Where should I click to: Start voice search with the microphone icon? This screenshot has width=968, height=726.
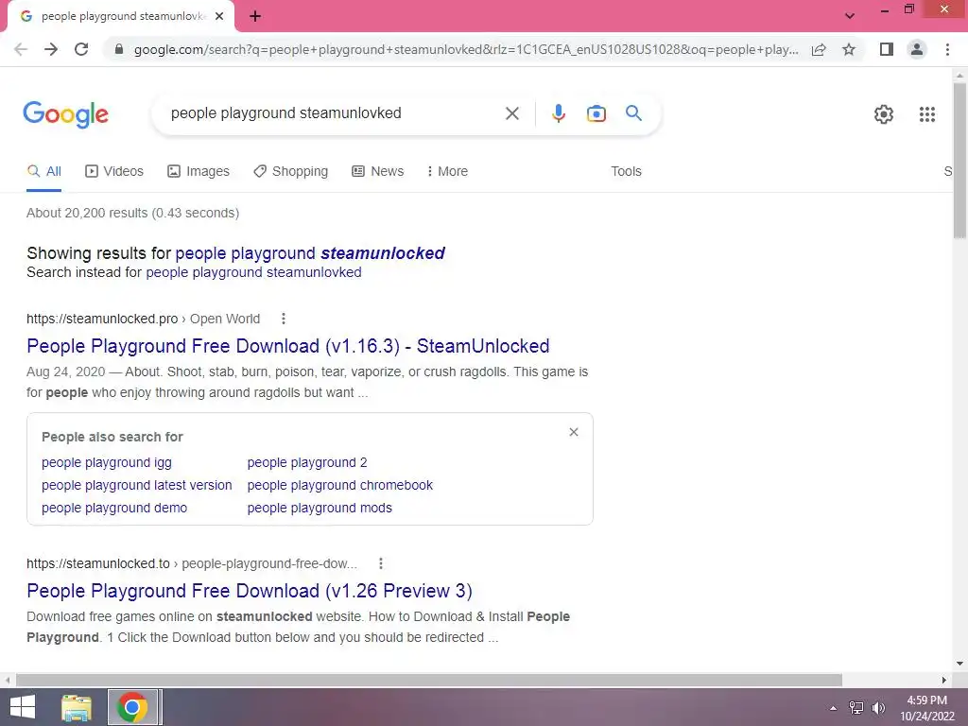click(x=558, y=113)
